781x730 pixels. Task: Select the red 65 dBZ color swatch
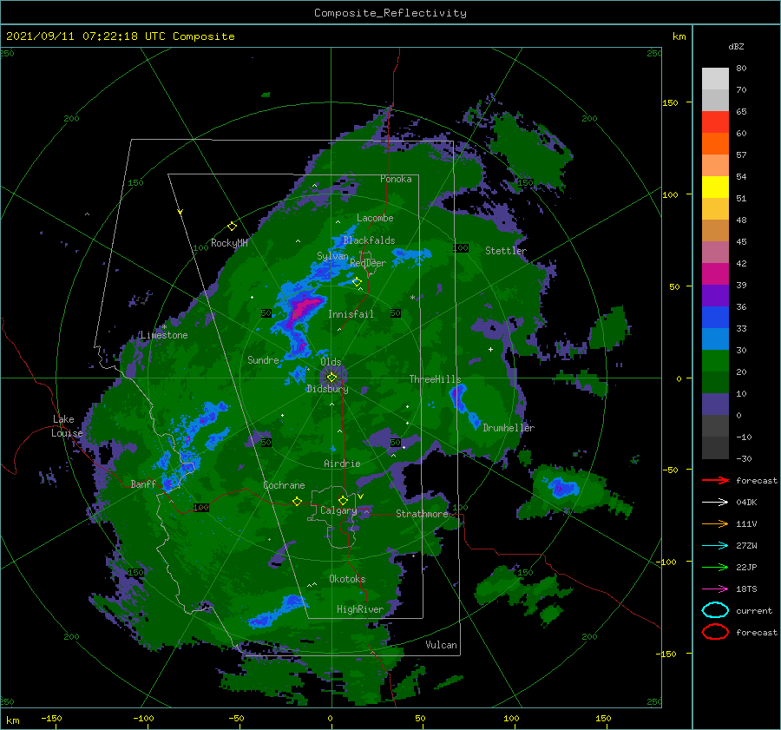point(715,122)
